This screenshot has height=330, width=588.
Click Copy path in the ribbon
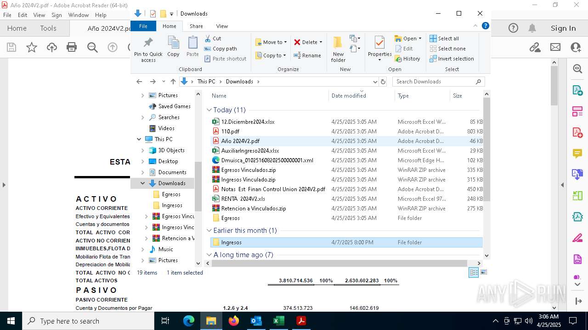(x=220, y=49)
